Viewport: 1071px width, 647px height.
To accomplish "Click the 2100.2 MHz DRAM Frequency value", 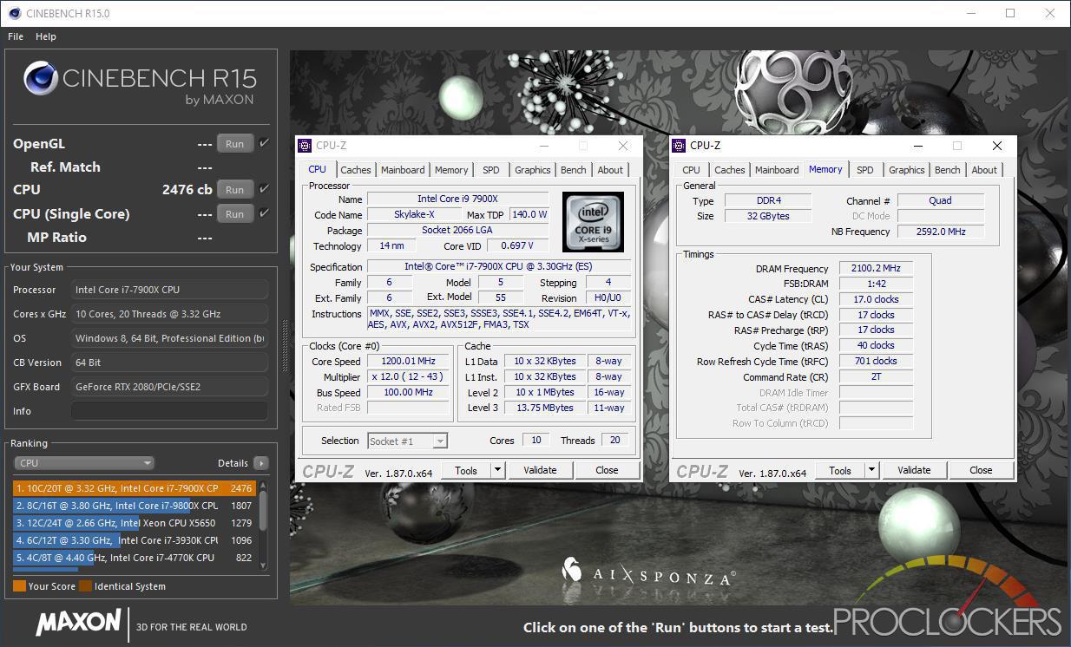I will coord(877,268).
